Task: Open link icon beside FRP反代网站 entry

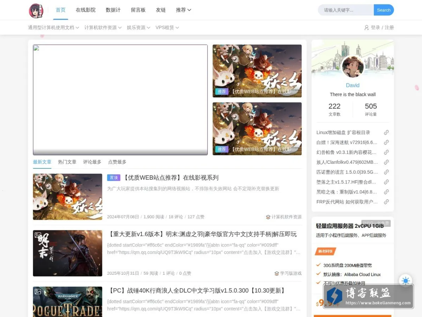Action: pyautogui.click(x=386, y=201)
